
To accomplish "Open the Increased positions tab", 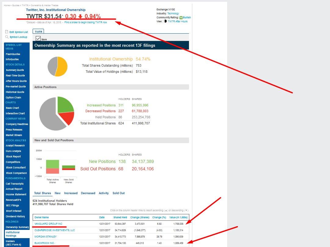I will tap(71, 193).
